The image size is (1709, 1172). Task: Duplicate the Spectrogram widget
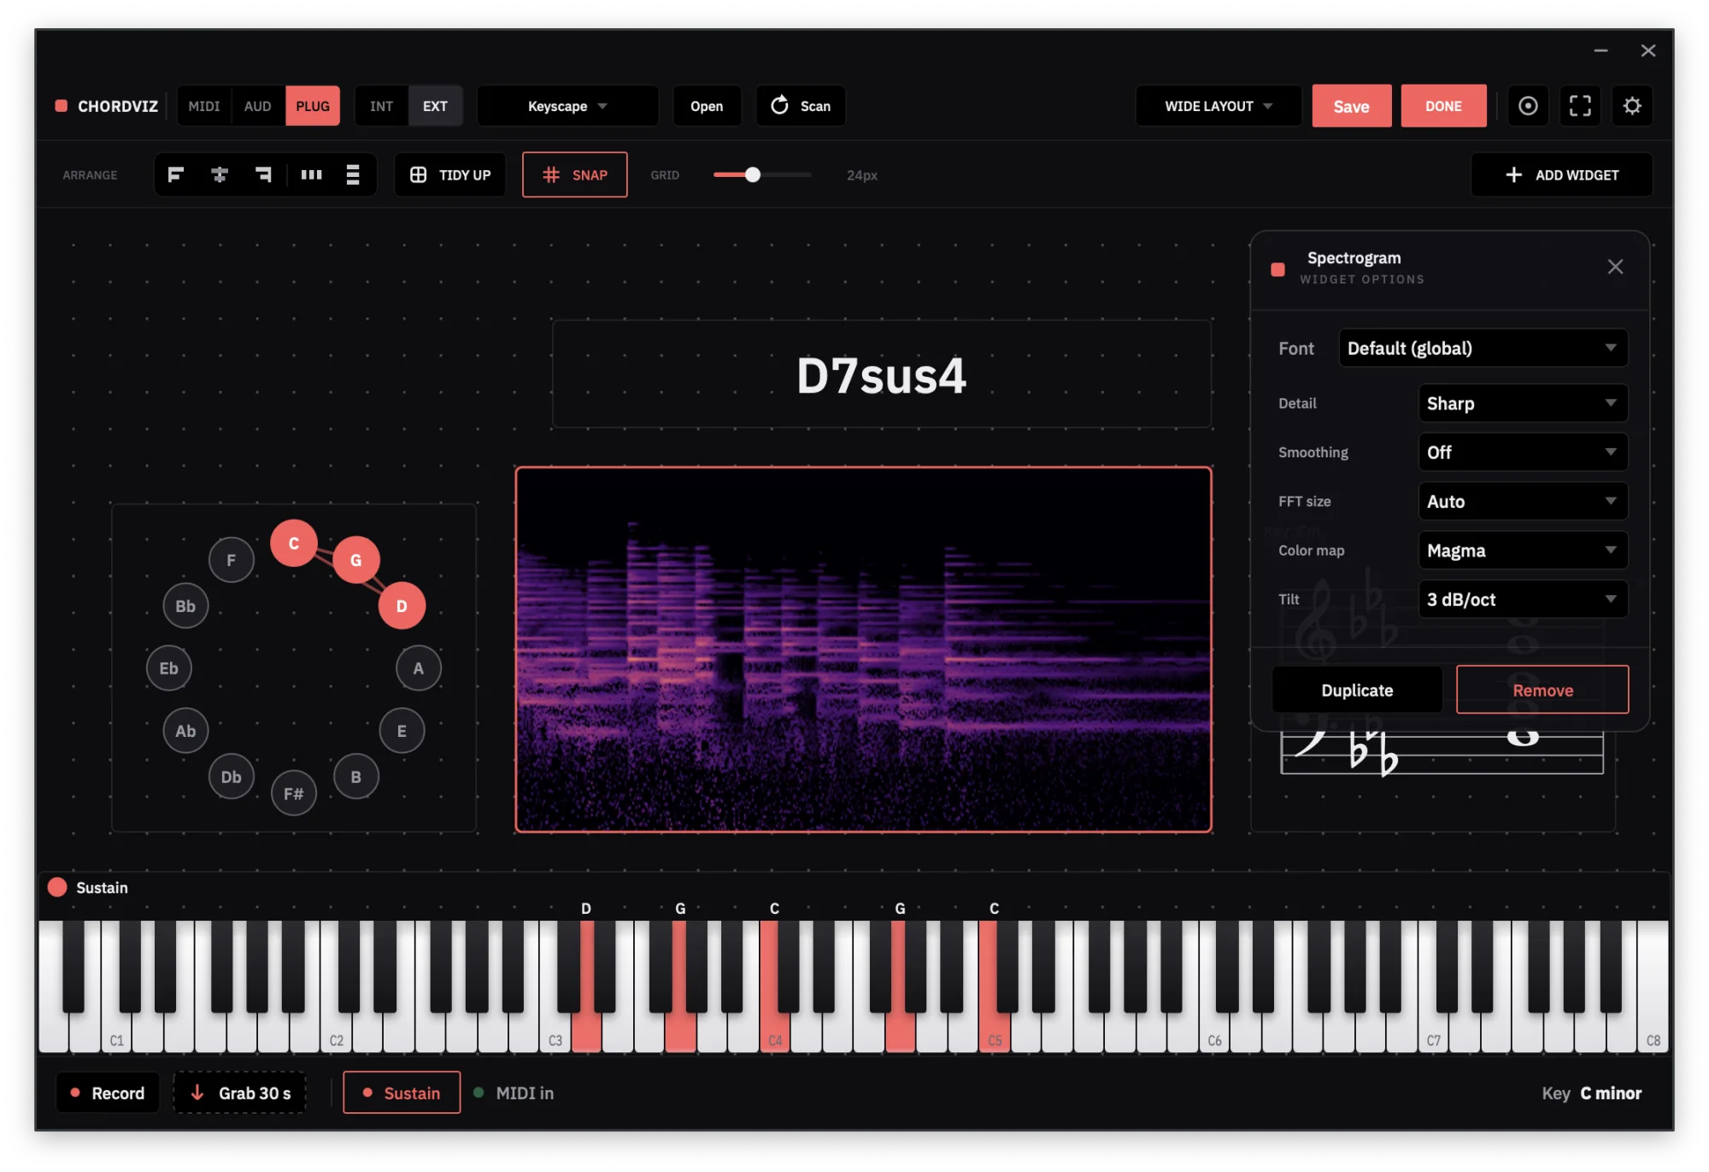pos(1357,690)
